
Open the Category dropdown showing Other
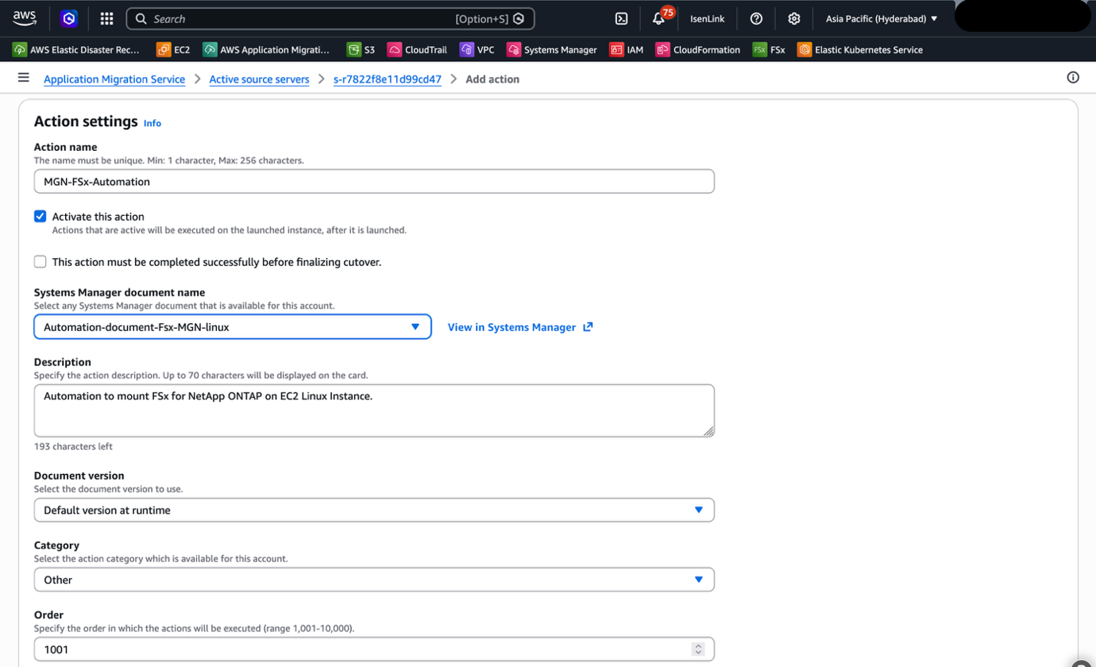[x=374, y=580]
